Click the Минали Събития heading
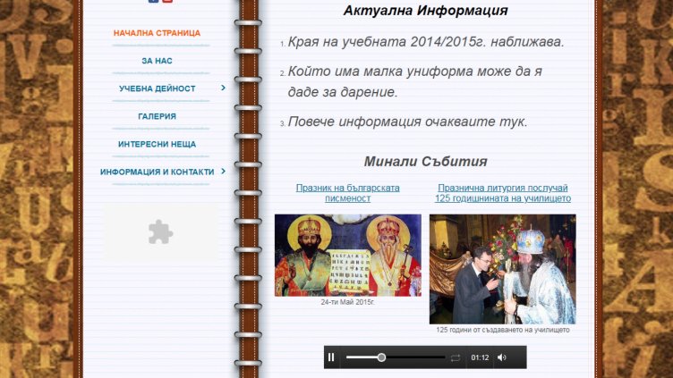This screenshot has width=673, height=378. pyautogui.click(x=425, y=162)
